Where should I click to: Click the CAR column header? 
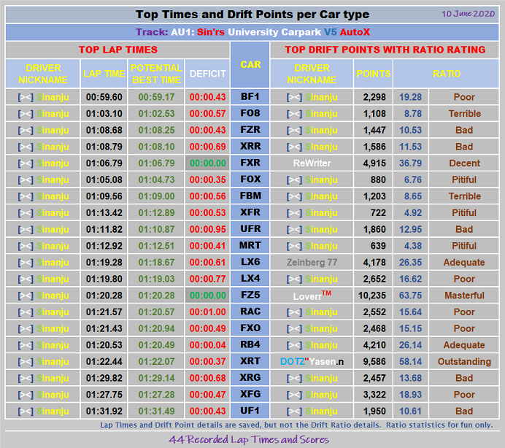coord(250,65)
